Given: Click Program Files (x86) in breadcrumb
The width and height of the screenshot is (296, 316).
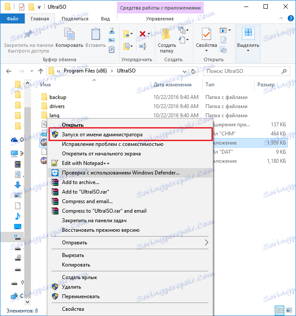Looking at the screenshot, I should (85, 71).
